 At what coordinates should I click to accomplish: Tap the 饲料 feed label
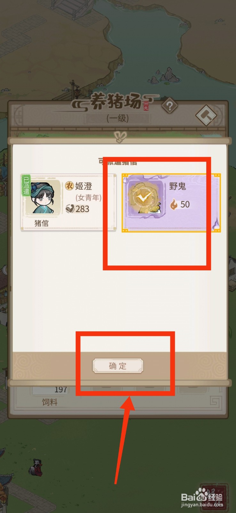click(50, 402)
